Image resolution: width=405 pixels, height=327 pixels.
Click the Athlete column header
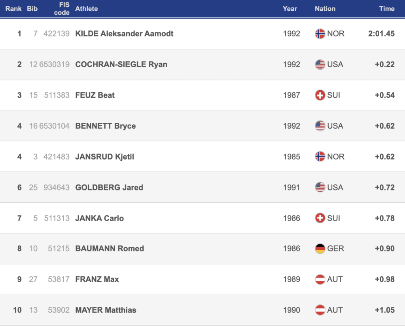click(x=86, y=9)
